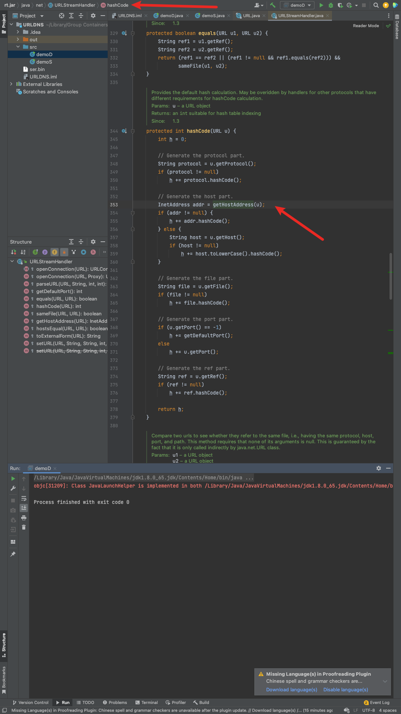Open Run panel settings gear

pos(379,468)
